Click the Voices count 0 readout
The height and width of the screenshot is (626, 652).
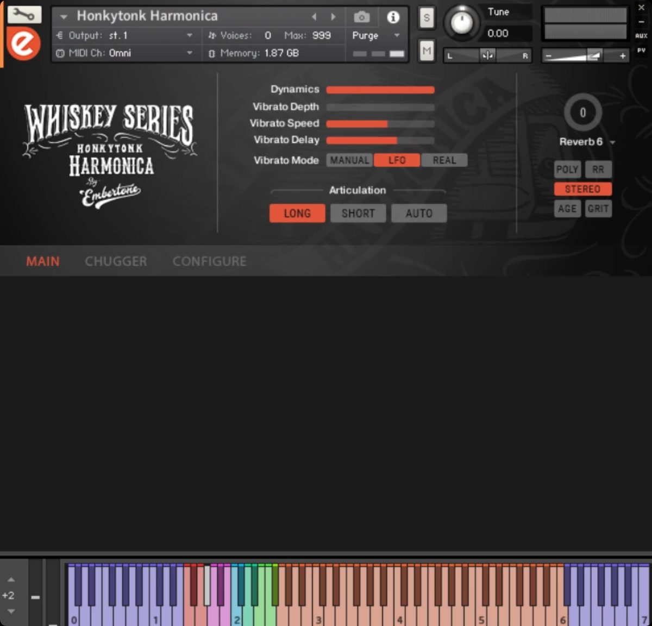coord(268,35)
